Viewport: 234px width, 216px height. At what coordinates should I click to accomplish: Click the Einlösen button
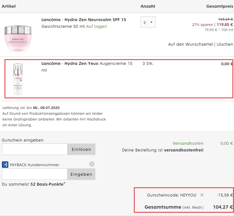pyautogui.click(x=81, y=149)
